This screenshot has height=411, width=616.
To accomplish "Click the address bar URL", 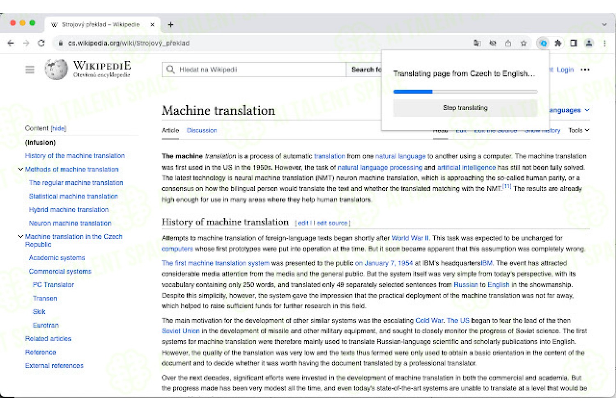I will [x=129, y=43].
